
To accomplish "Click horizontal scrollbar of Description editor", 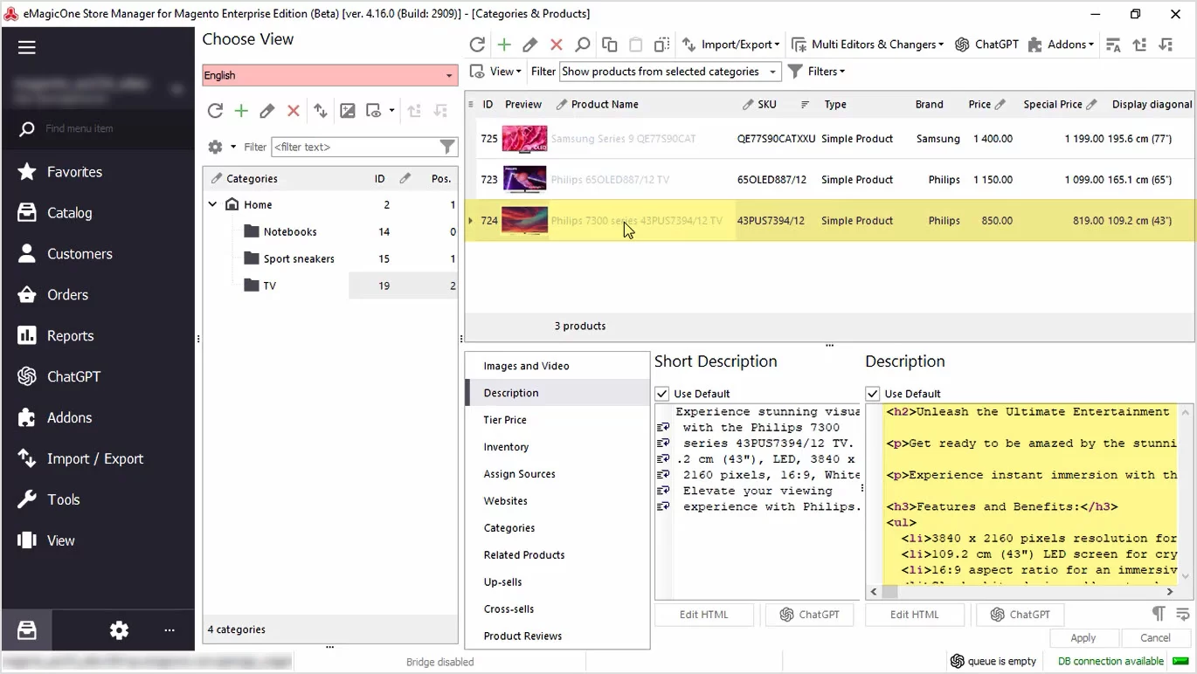I will point(1022,592).
